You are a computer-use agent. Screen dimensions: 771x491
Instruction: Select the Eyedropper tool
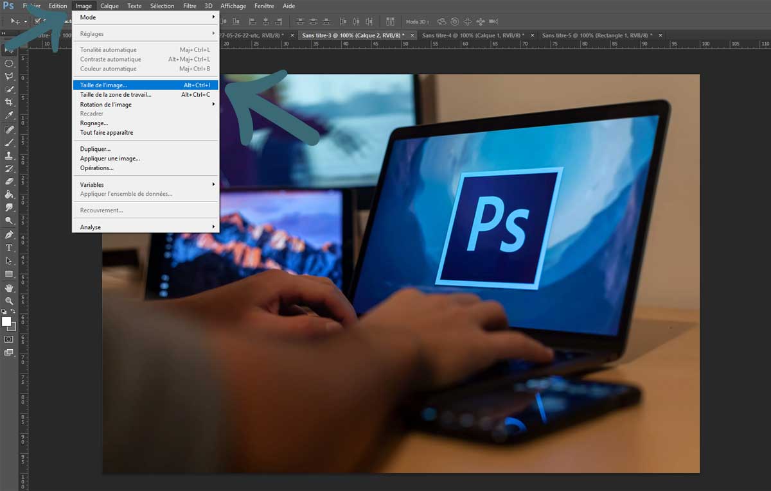point(9,115)
